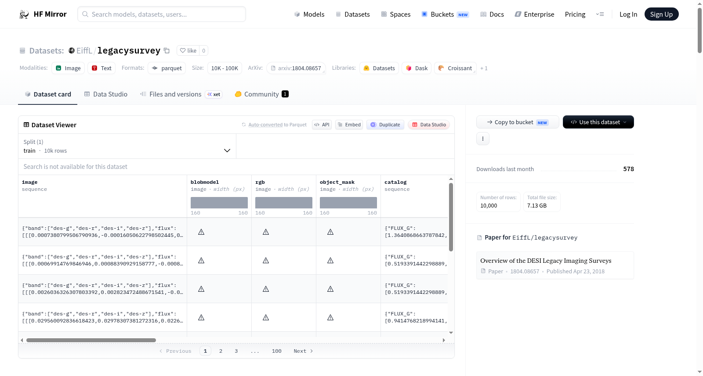Click Next page in the viewer pagination

point(303,351)
